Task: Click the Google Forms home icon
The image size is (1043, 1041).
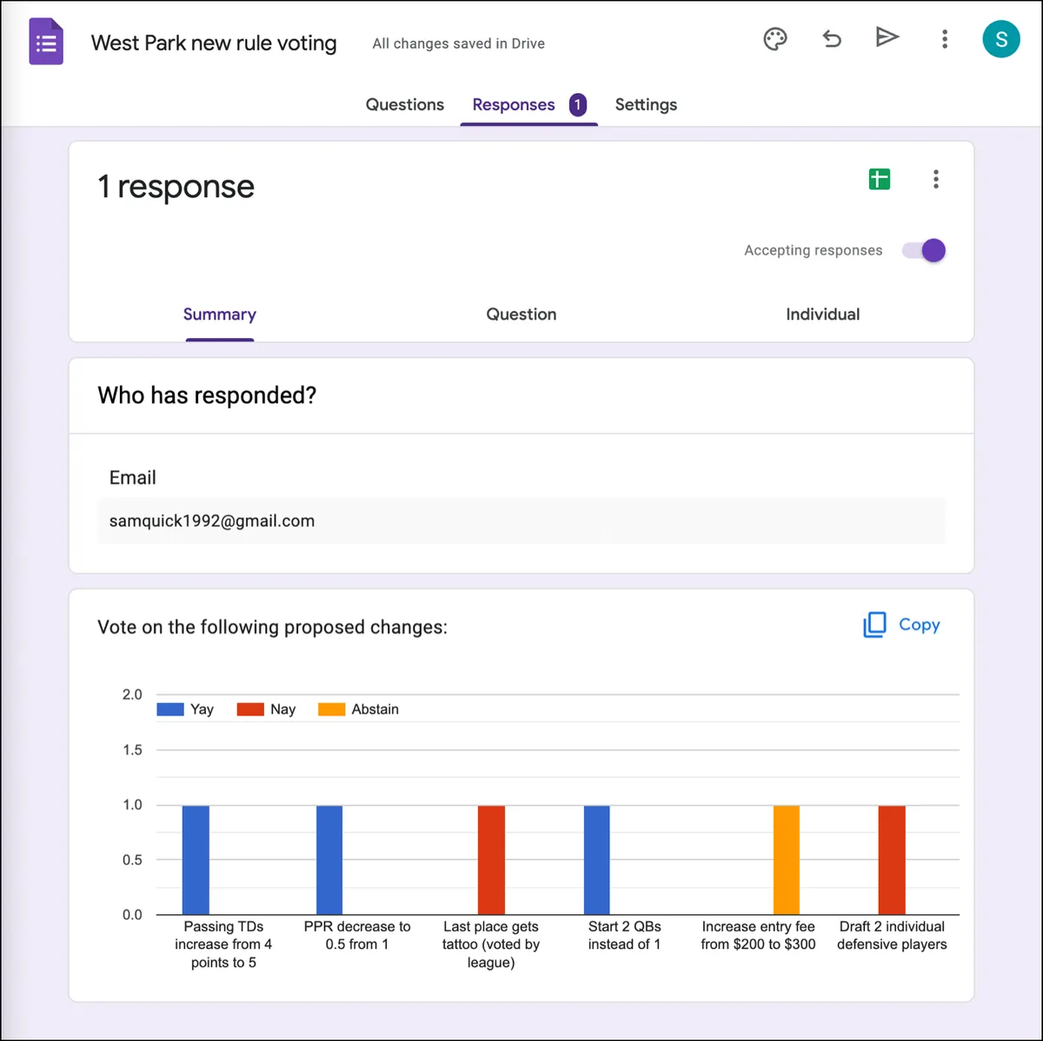Action: point(46,43)
